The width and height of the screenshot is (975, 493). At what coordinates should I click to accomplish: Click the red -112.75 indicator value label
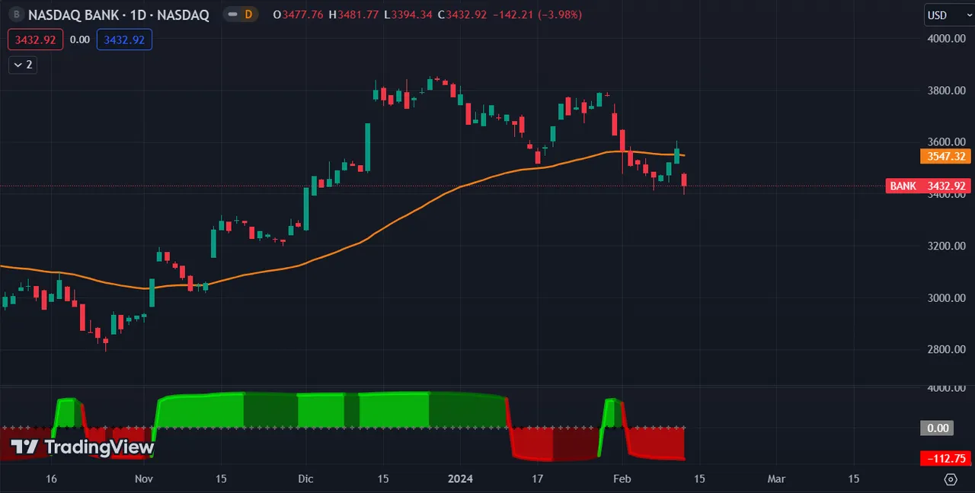click(x=945, y=458)
